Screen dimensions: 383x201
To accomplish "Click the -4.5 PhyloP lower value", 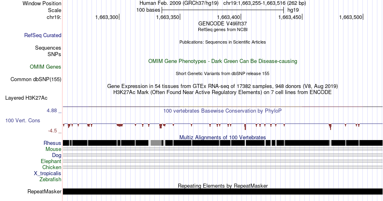I will (x=52, y=131).
